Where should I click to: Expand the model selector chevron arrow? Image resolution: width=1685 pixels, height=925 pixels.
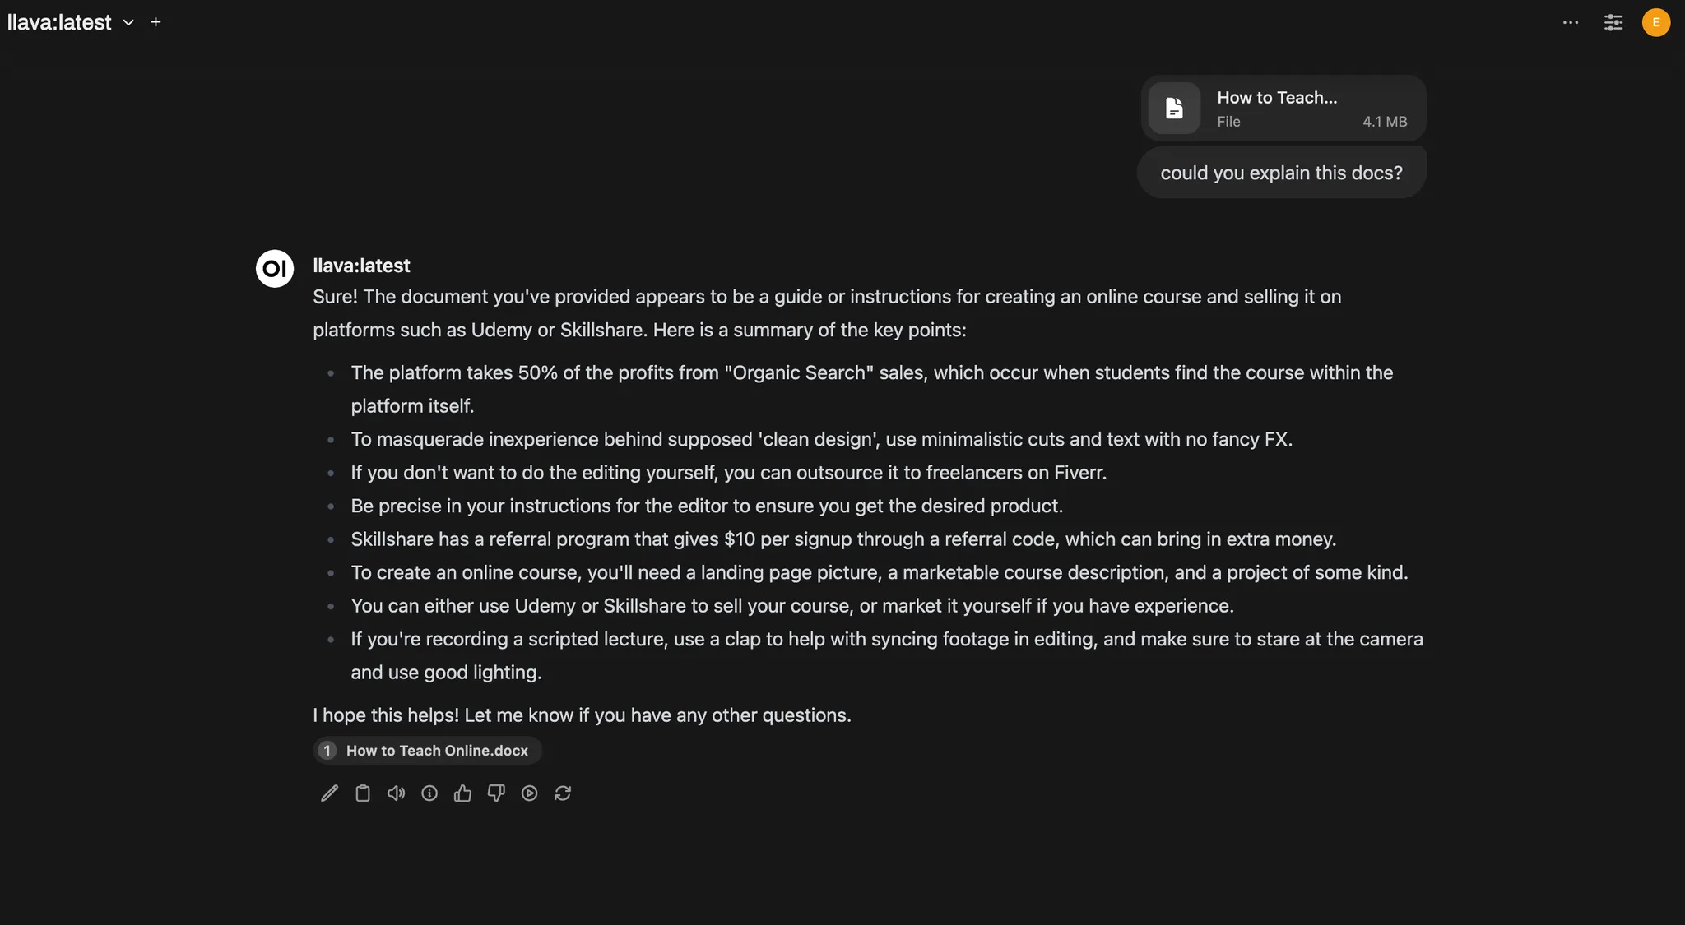click(128, 23)
